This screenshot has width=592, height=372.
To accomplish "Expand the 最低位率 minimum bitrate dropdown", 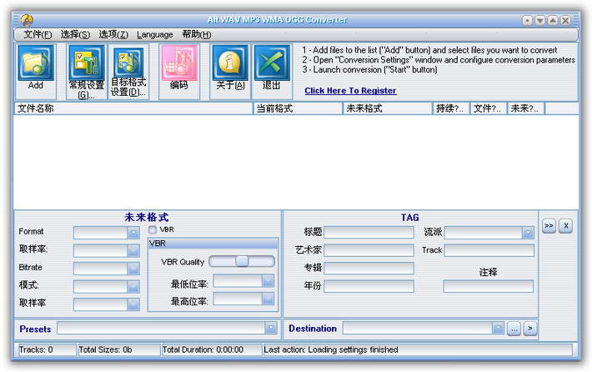I will 268,280.
